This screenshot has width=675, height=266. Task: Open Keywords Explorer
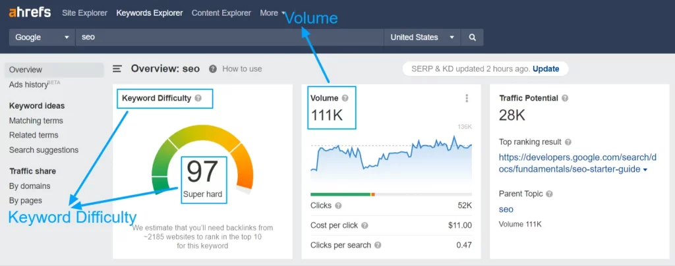(150, 13)
